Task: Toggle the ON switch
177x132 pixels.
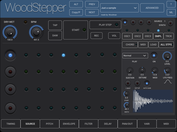Action: point(154,55)
